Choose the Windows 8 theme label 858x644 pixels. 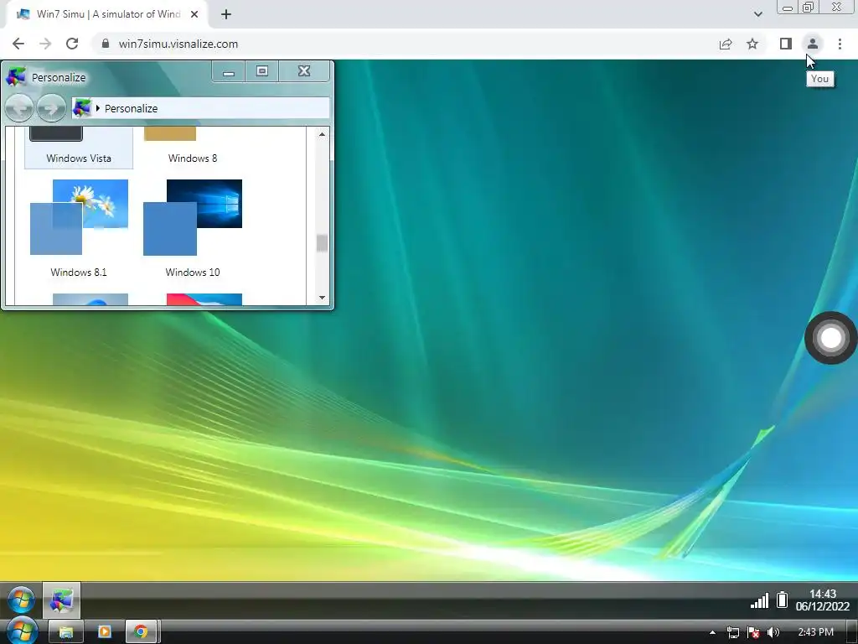(193, 158)
